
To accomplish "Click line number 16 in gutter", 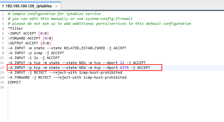I will coord(2,87).
